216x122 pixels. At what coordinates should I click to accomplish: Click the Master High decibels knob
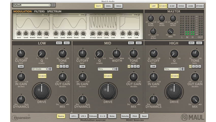[173, 18]
